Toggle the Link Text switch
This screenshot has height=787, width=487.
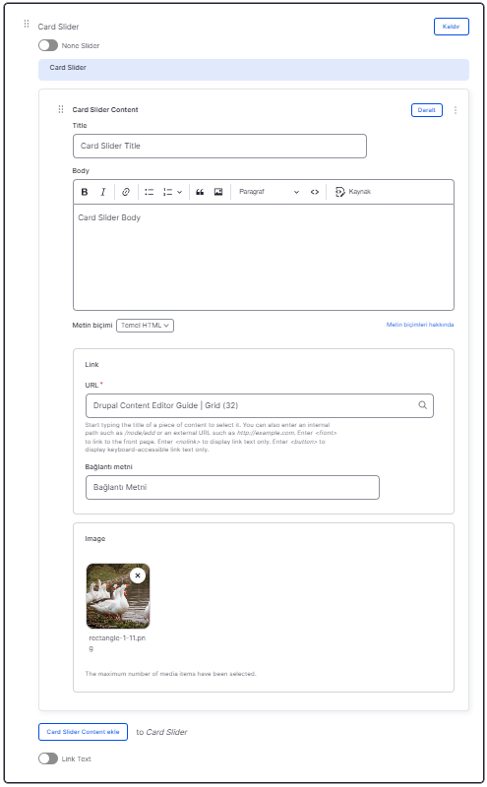tap(48, 758)
